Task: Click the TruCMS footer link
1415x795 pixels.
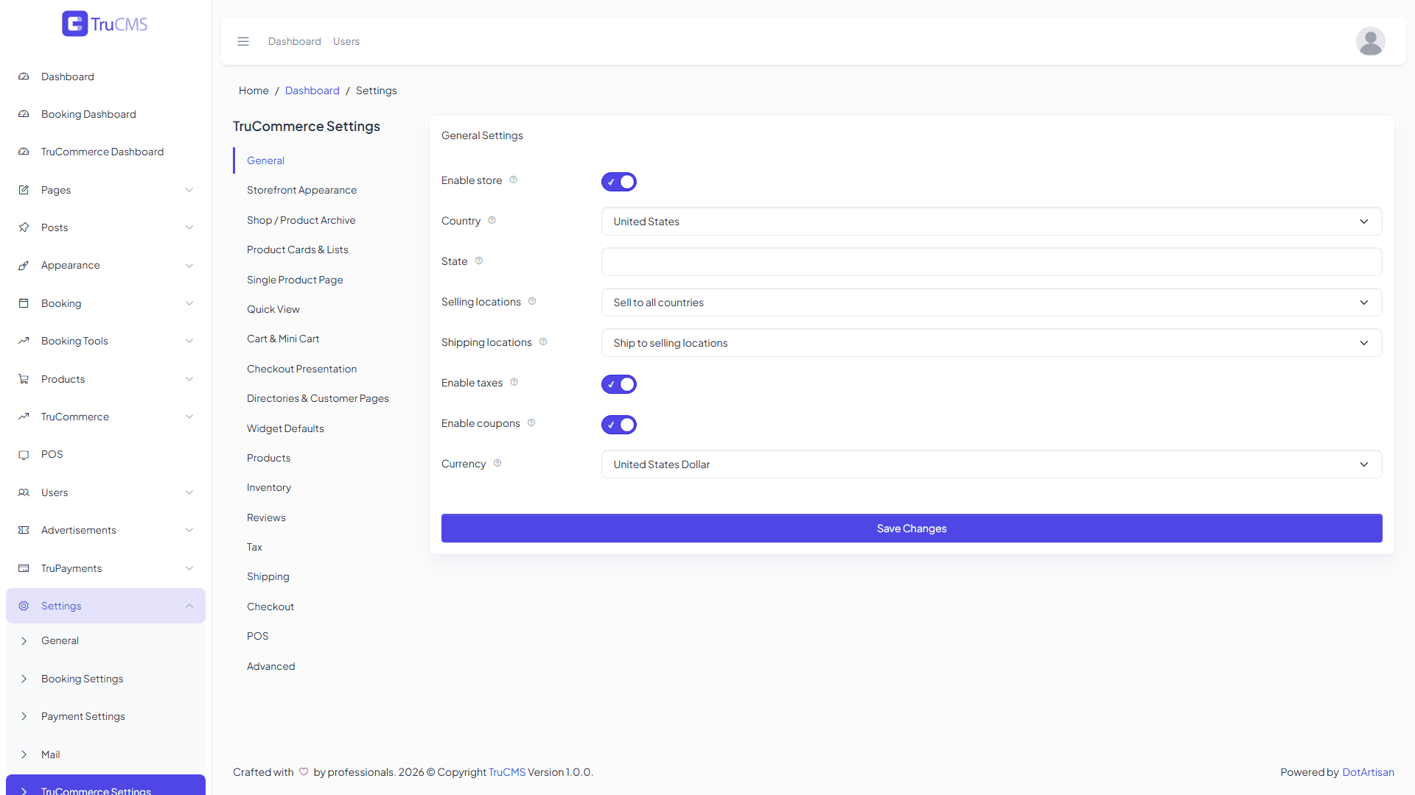Action: [x=507, y=772]
